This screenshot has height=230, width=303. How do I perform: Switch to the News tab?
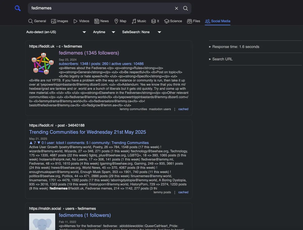pos(102,21)
